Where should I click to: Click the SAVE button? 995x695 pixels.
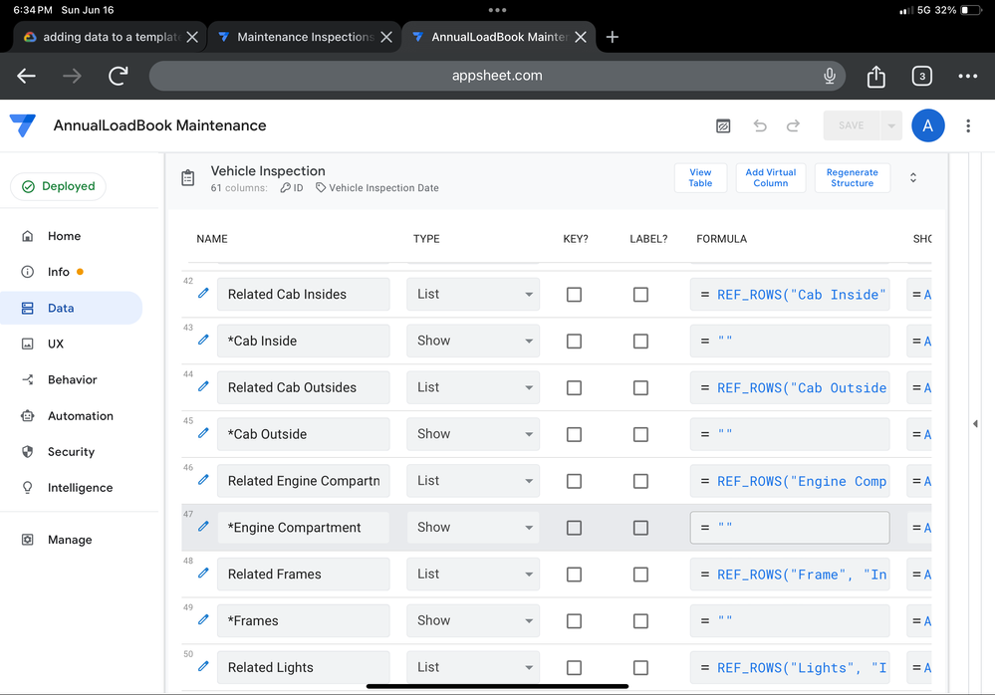click(x=851, y=125)
